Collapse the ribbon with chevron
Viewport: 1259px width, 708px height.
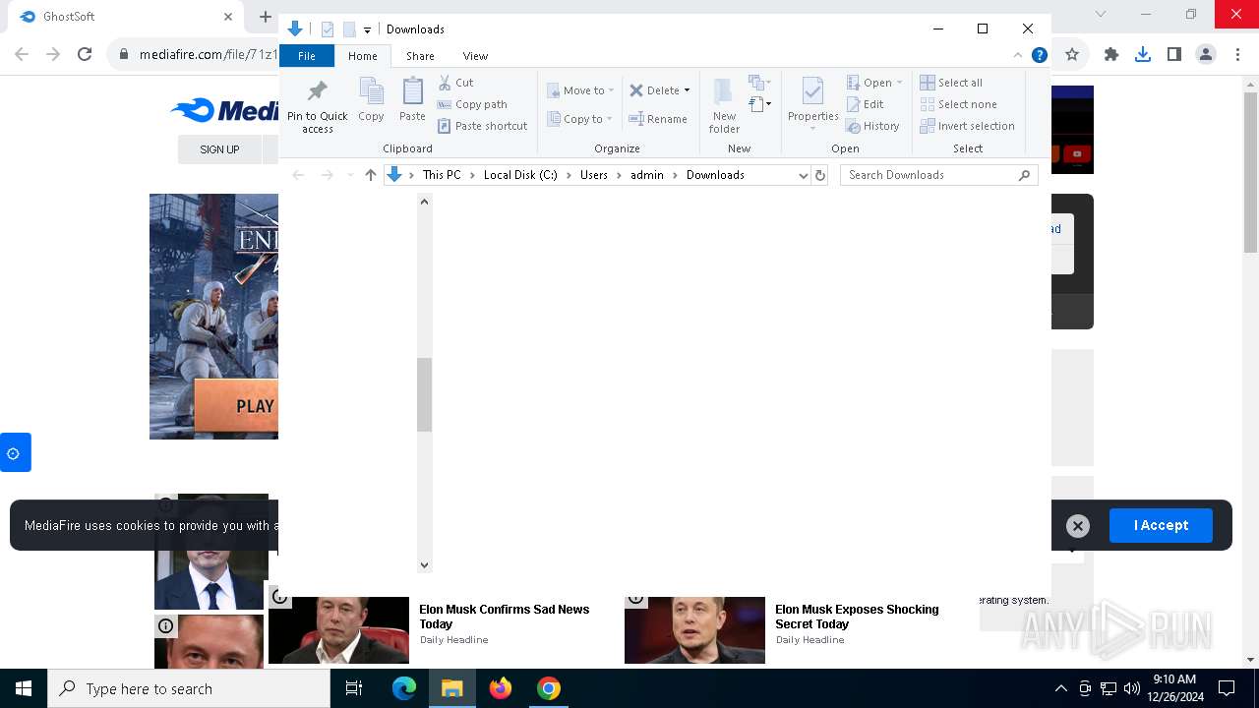pyautogui.click(x=1018, y=55)
